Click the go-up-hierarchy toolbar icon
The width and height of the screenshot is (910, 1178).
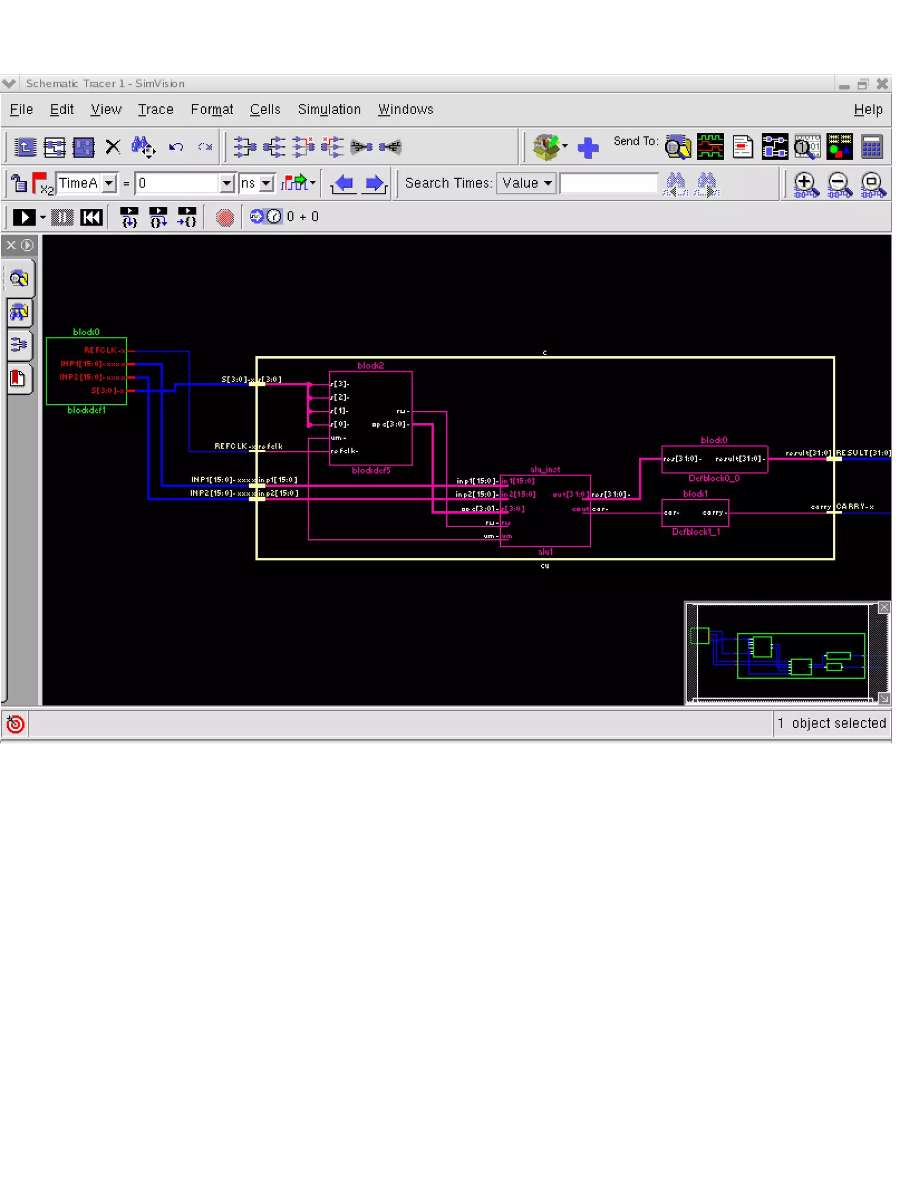[25, 147]
